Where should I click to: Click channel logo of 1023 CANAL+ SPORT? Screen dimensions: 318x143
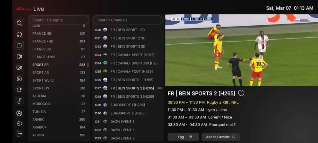pyautogui.click(x=105, y=55)
